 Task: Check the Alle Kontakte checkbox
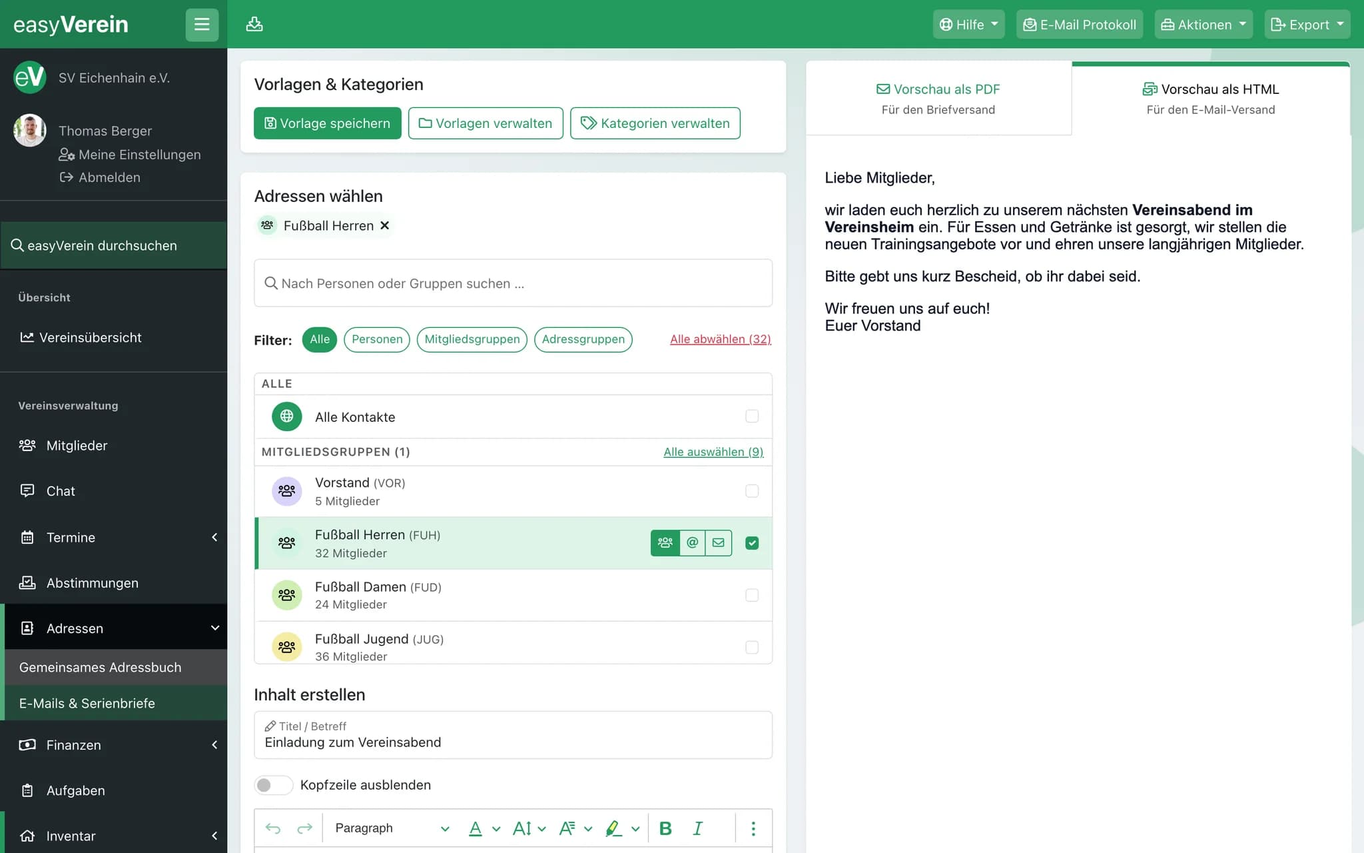pos(752,417)
